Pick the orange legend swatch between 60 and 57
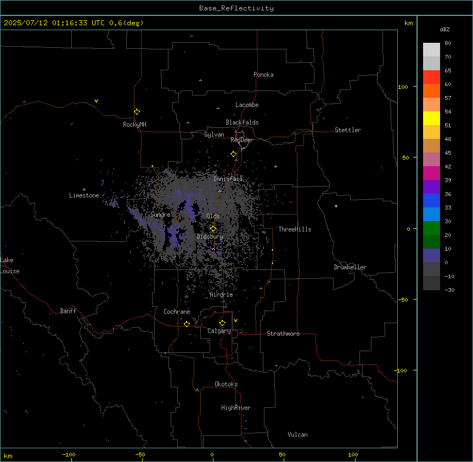The image size is (473, 462). [431, 91]
